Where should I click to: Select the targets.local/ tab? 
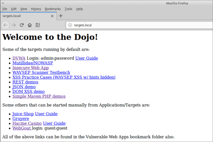click(28, 16)
